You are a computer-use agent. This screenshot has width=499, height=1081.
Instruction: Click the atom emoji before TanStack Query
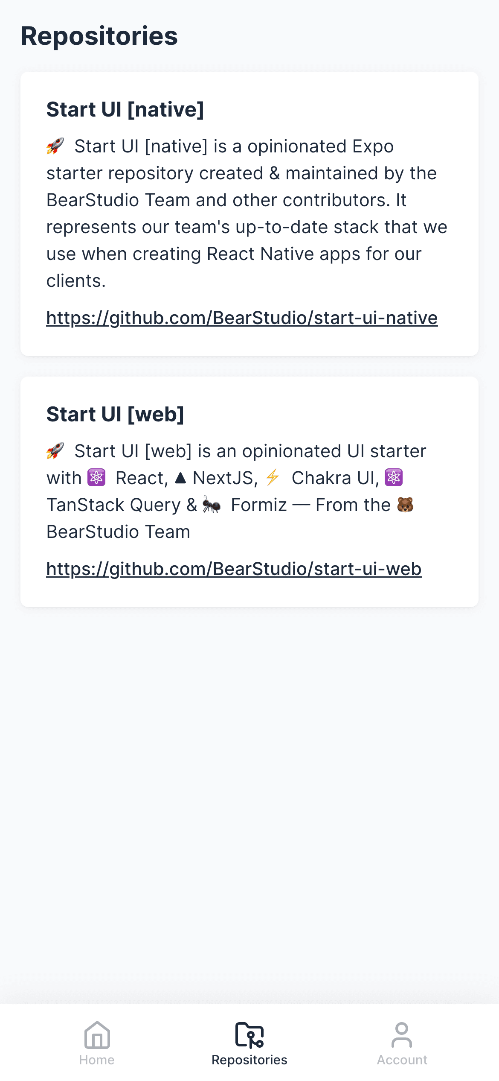[x=394, y=478]
